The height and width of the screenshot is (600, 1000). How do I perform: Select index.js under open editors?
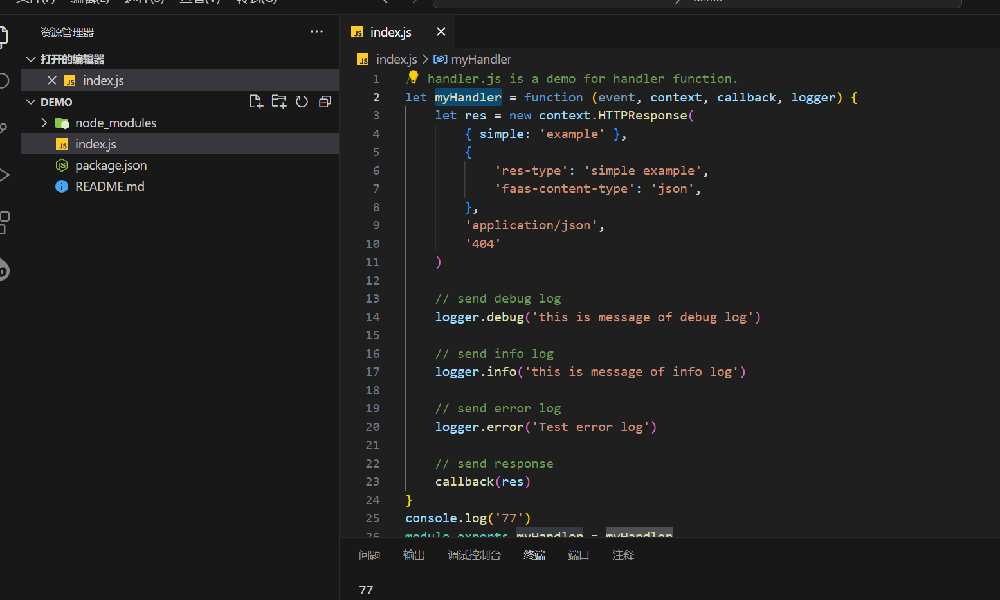[180, 80]
